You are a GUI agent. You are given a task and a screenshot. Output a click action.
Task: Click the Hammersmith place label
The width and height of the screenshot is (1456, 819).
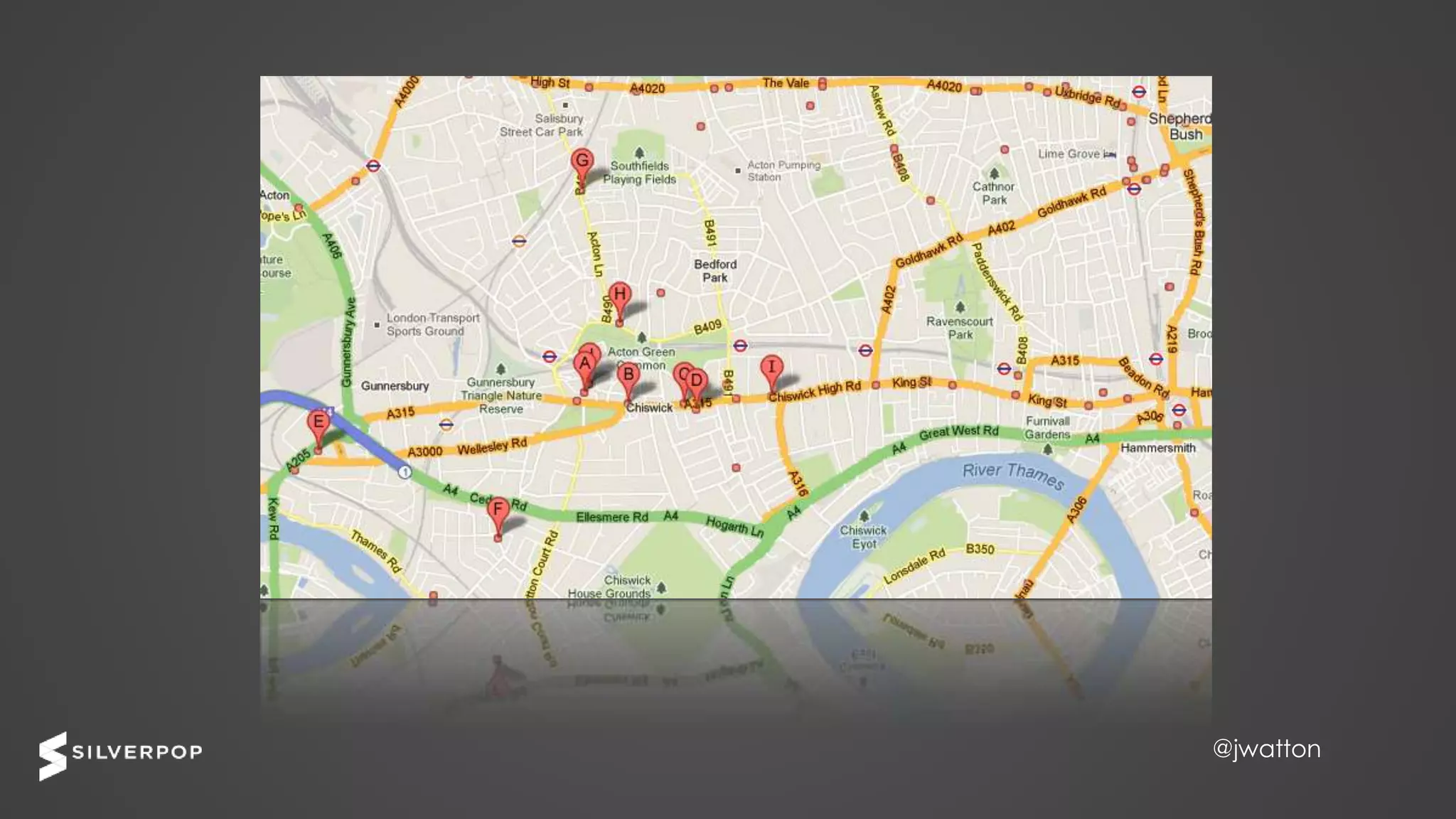coord(1158,448)
